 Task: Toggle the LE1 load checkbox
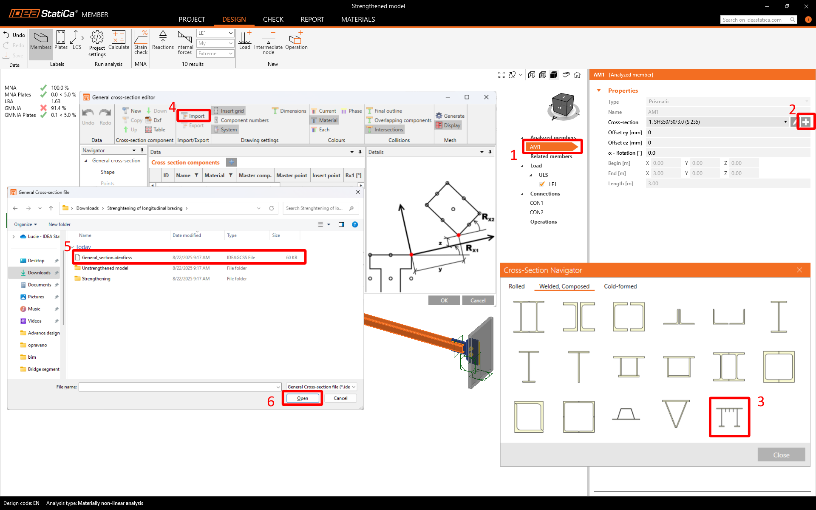(x=542, y=184)
